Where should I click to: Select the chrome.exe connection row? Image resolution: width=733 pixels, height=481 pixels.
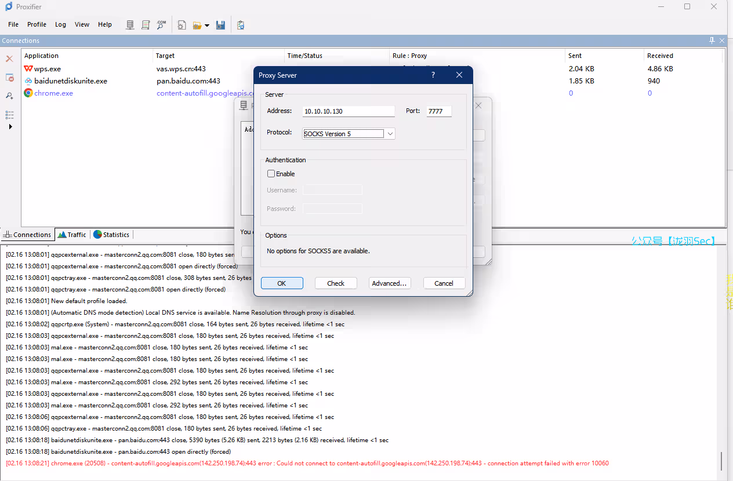53,93
